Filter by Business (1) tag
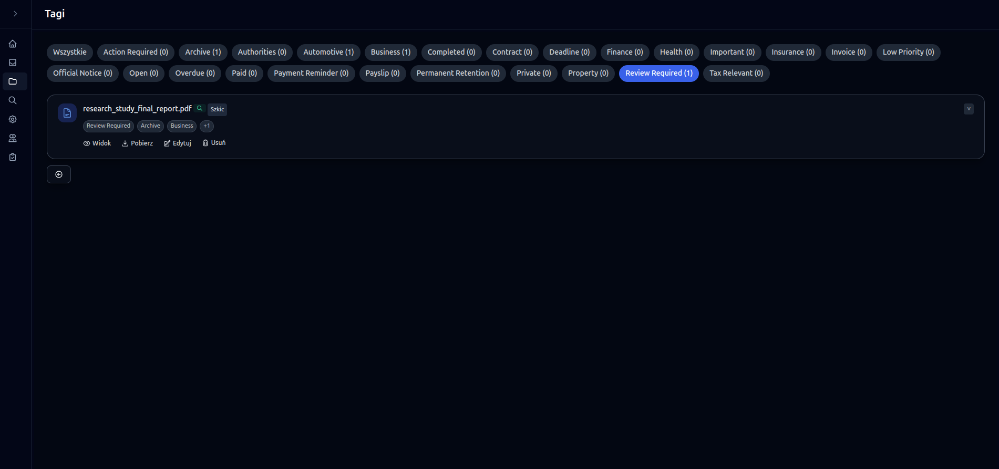The height and width of the screenshot is (469, 999). point(390,52)
